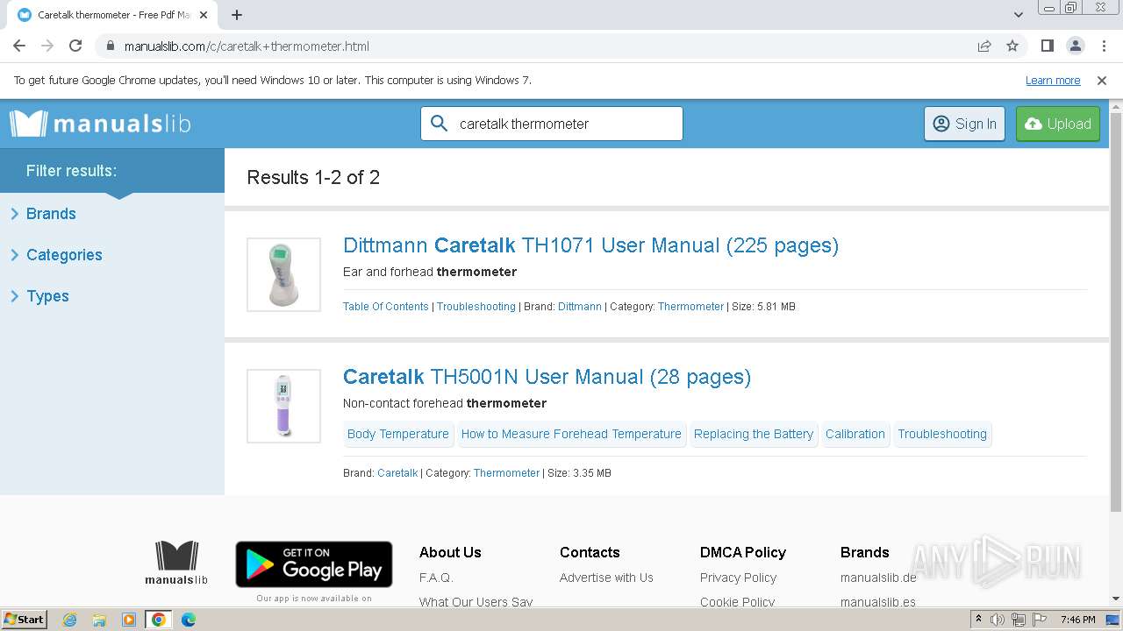
Task: Click the taskbar clock showing 7:46 PM
Action: [x=1077, y=620]
